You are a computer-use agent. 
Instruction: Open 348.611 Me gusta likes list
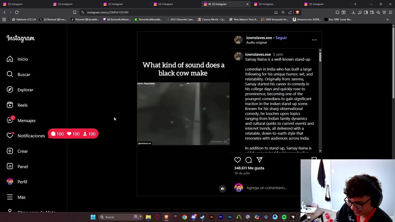point(249,168)
